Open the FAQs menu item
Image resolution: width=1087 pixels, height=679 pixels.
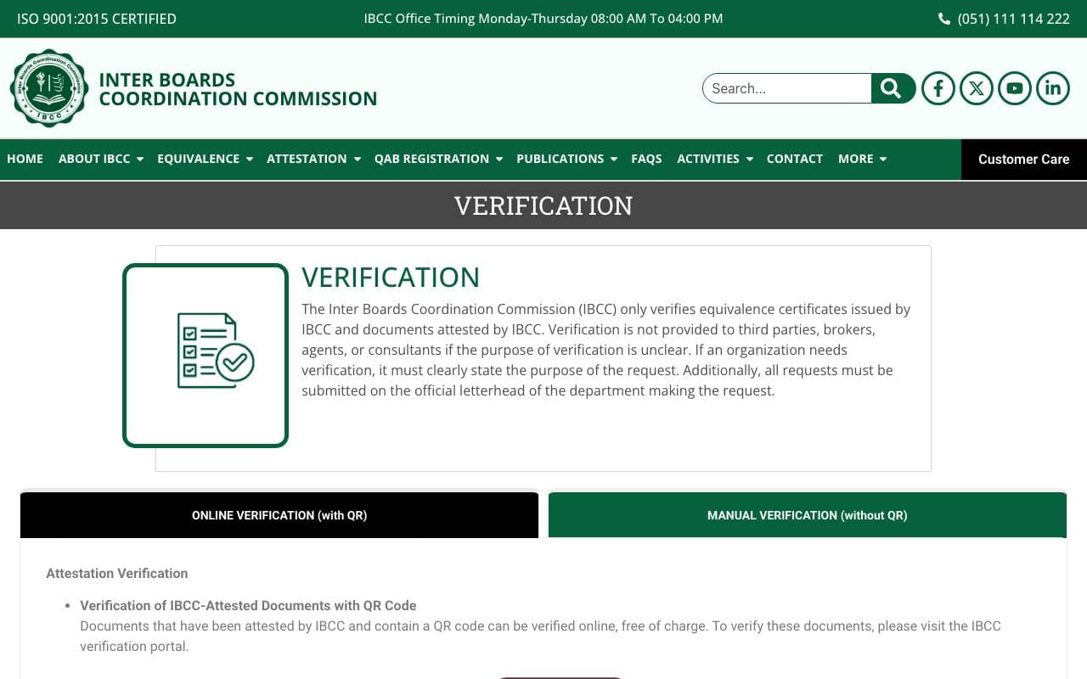click(646, 159)
